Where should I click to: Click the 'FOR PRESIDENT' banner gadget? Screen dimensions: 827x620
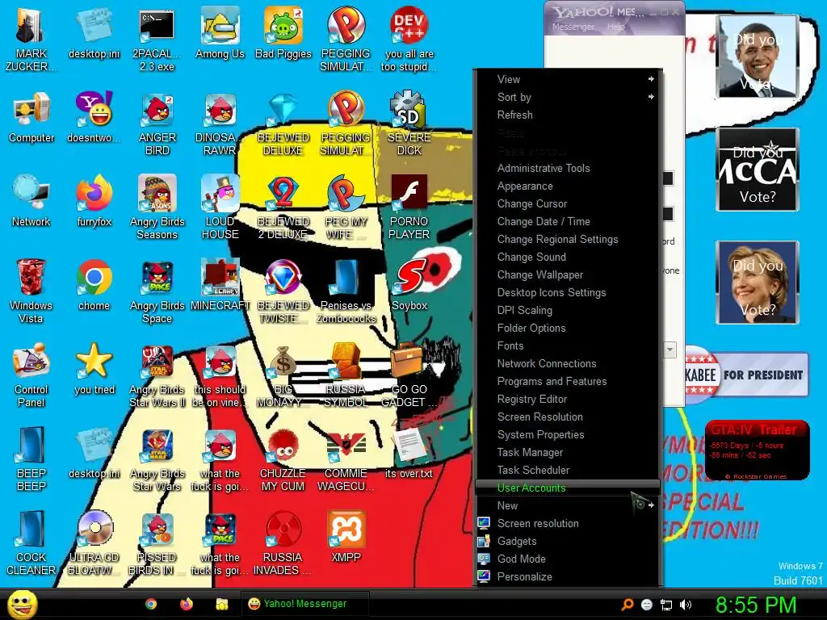(746, 375)
